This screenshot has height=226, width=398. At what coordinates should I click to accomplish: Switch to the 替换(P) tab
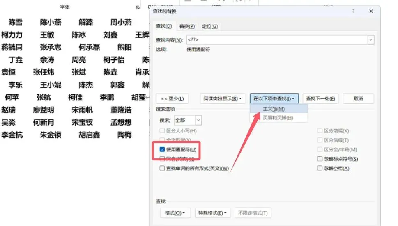tap(187, 26)
